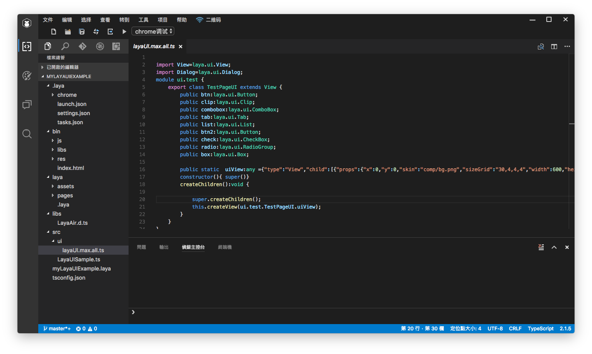The height and width of the screenshot is (354, 592).
Task: Switch to the 終端機 panel tab
Action: [225, 247]
